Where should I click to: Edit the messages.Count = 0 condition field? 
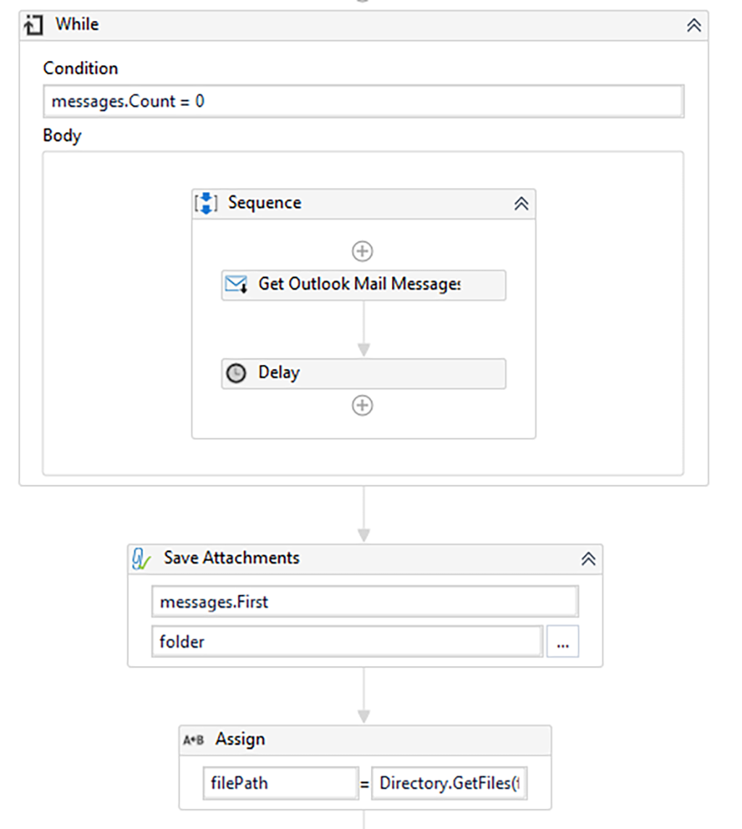(363, 101)
